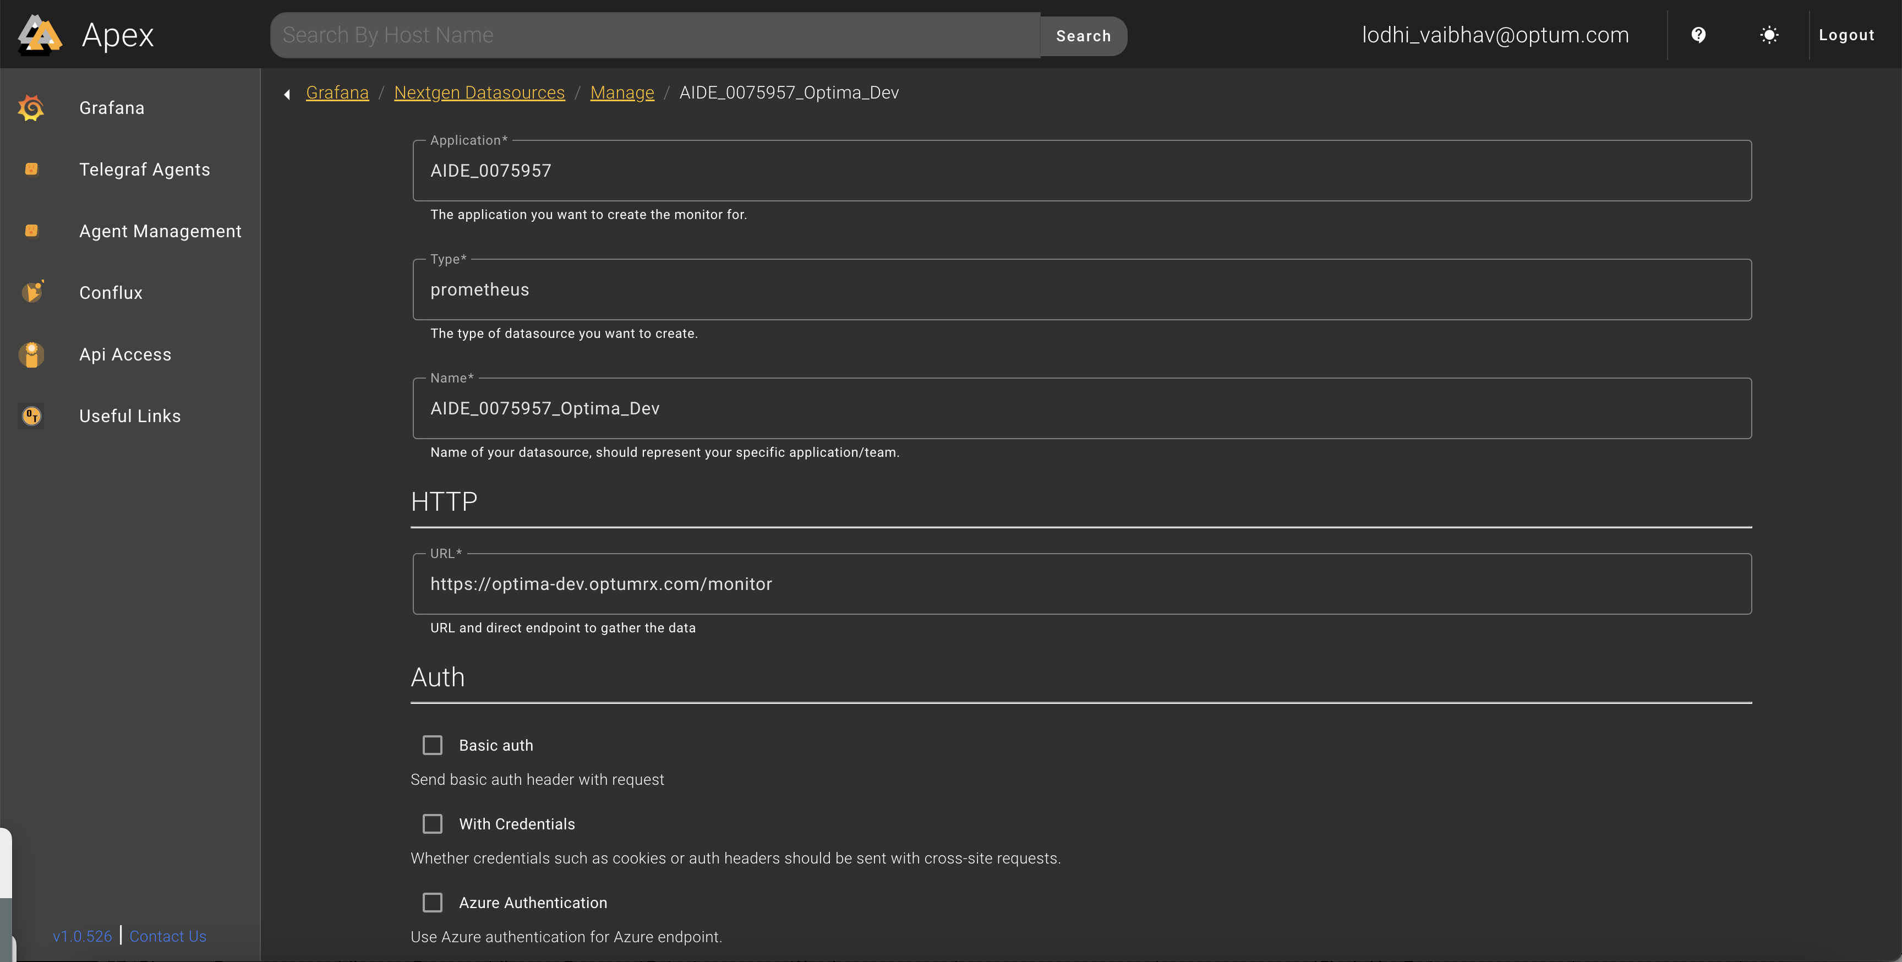Click the Apex logo icon

40,35
